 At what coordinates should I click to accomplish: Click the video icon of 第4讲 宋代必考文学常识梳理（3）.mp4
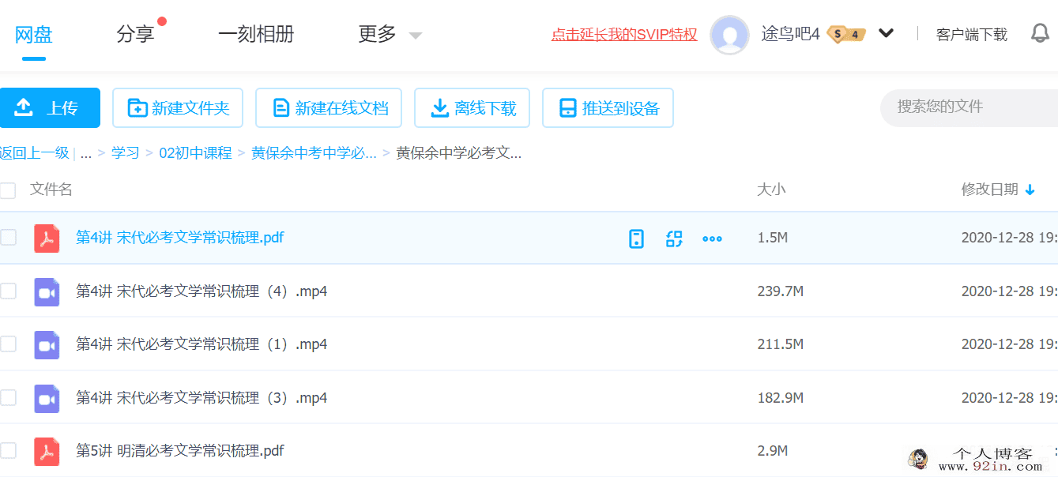pos(47,398)
